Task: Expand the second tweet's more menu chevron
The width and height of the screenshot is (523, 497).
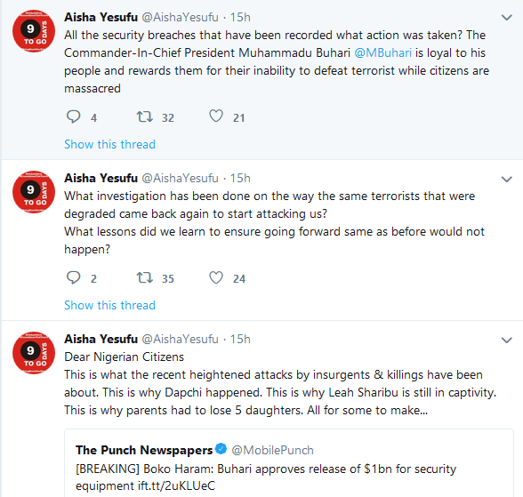Action: point(507,179)
